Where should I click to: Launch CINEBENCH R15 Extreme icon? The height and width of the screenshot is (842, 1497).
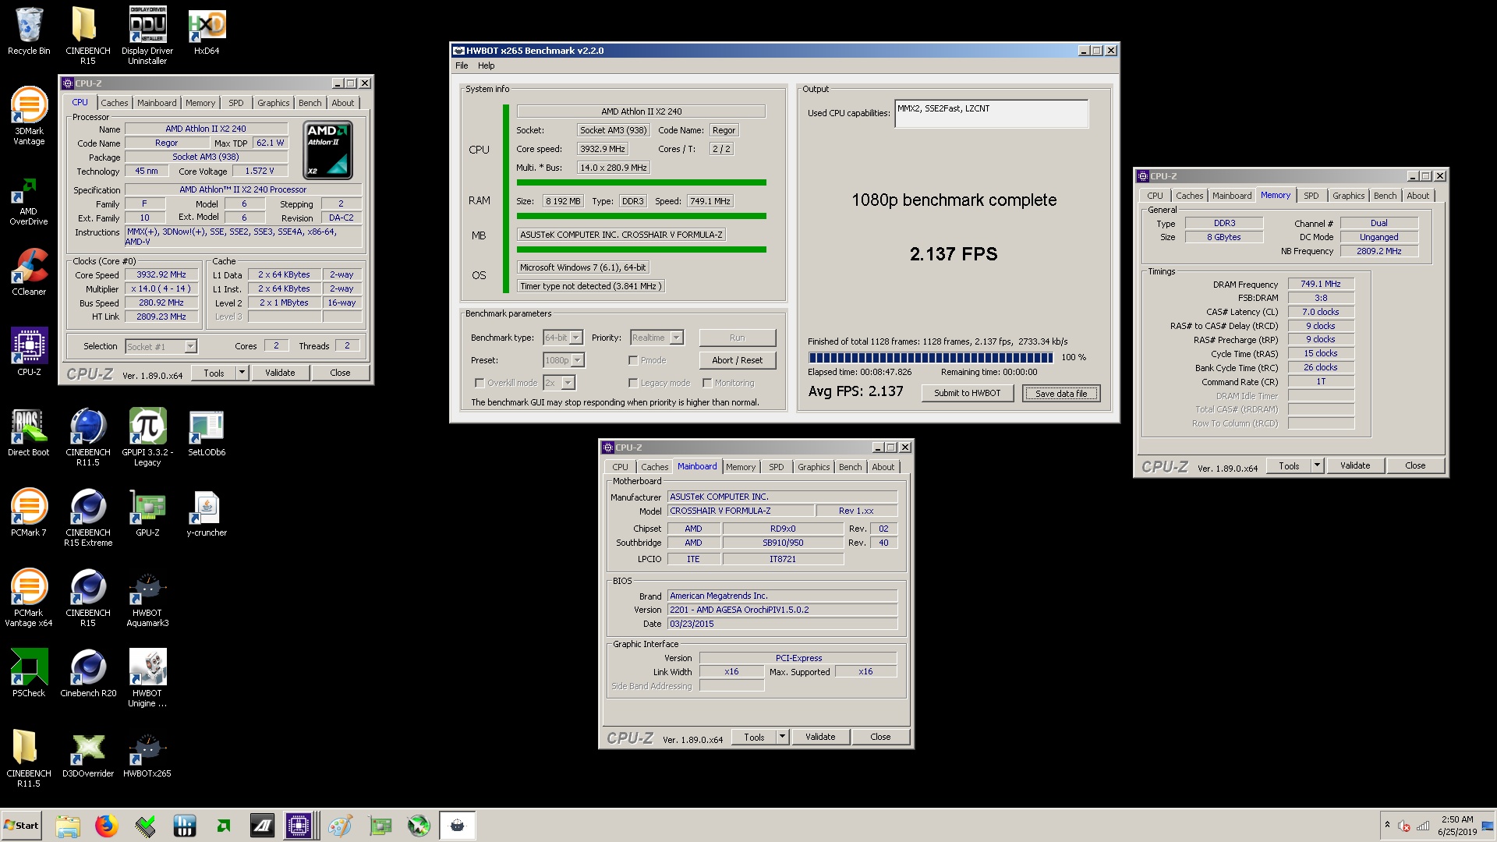coord(87,517)
